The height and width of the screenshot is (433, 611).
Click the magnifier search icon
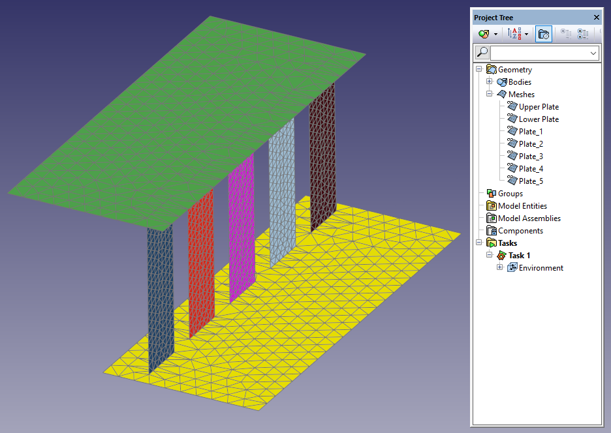(x=482, y=53)
